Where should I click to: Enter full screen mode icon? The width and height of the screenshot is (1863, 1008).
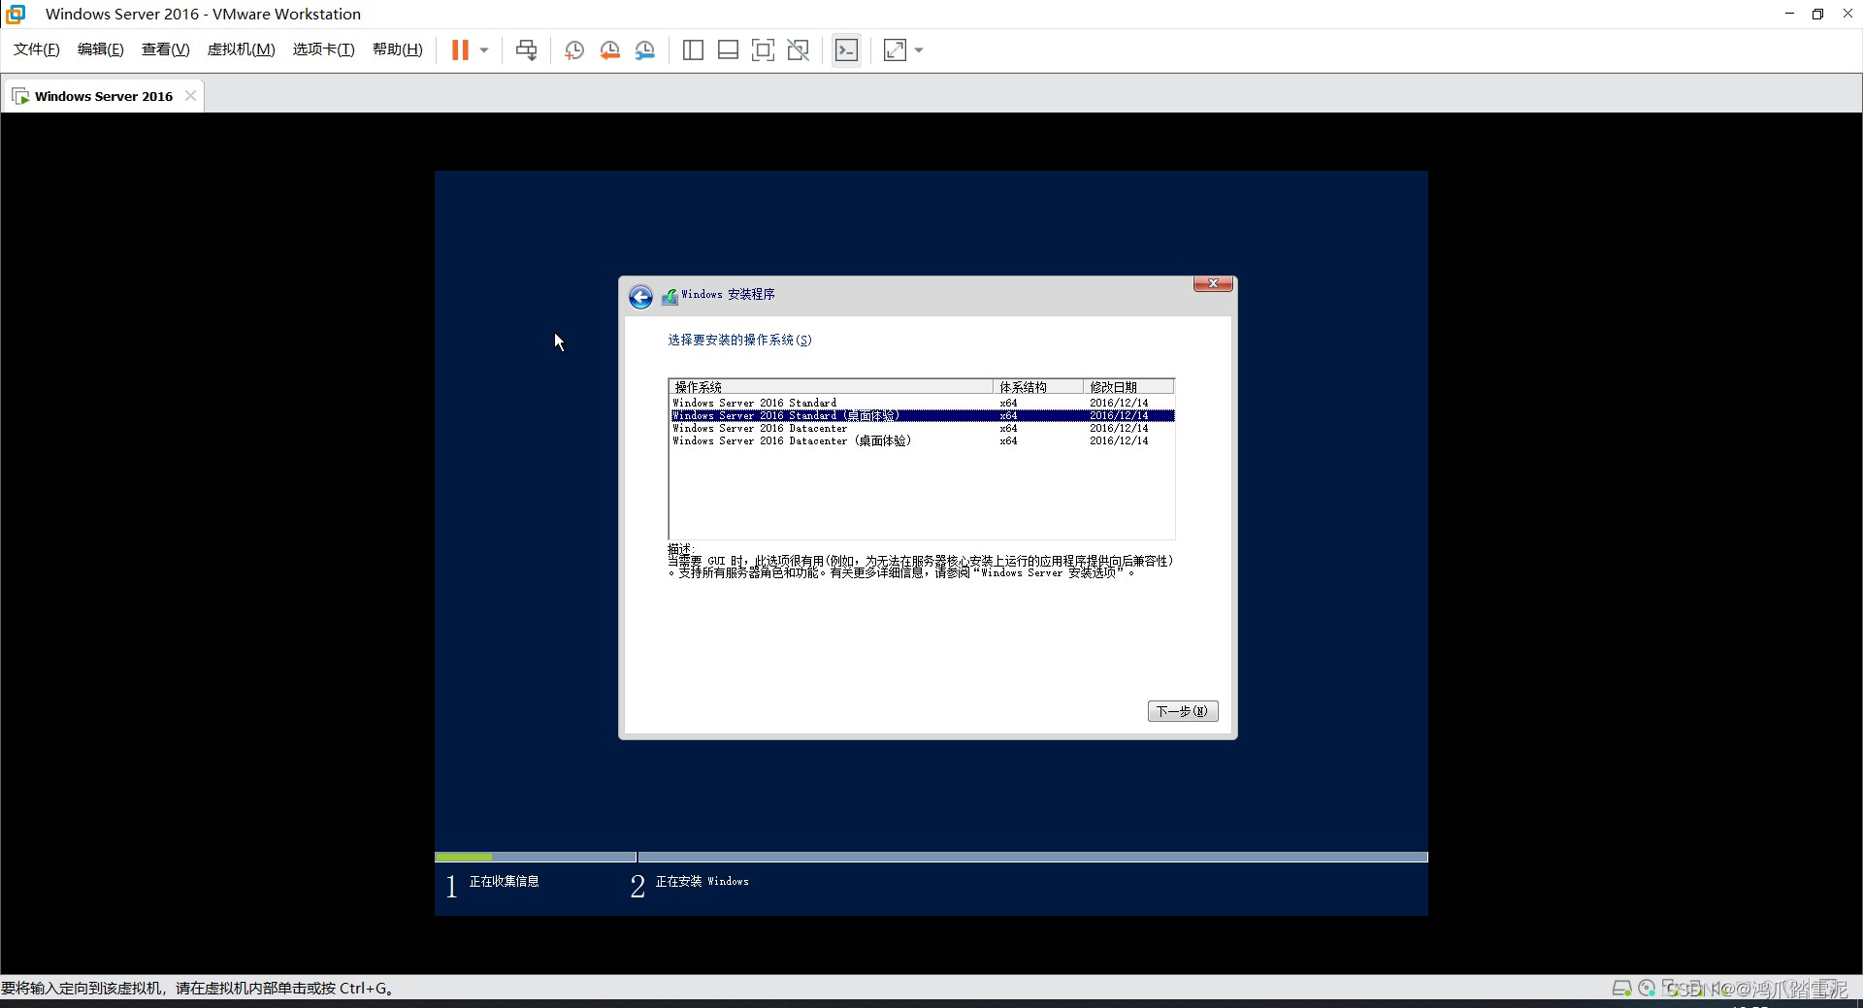763,50
